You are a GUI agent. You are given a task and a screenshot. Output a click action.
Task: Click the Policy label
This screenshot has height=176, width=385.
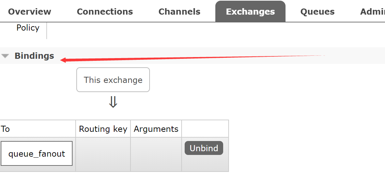[28, 28]
